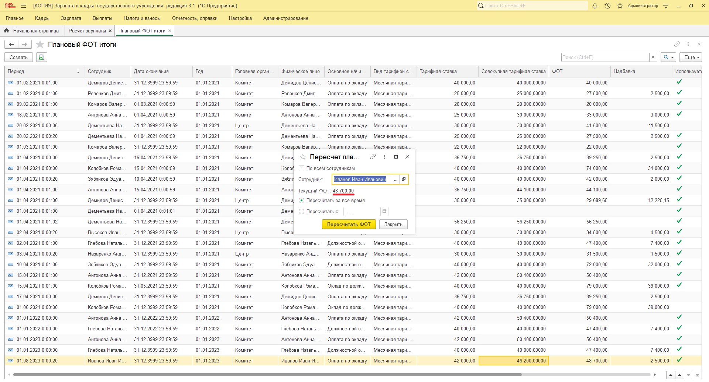
Task: Select ФОТ cell 29 689,65
Action: click(x=579, y=200)
